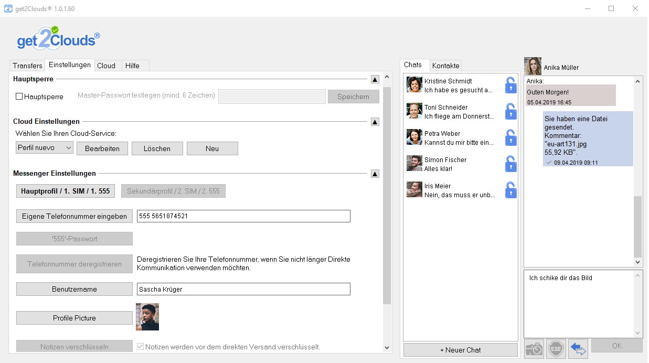Collapse the Messenger Einstellungen section
Image resolution: width=649 pixels, height=363 pixels.
click(x=375, y=174)
